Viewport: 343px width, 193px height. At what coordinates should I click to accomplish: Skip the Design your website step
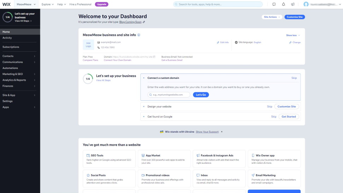tap(269, 107)
